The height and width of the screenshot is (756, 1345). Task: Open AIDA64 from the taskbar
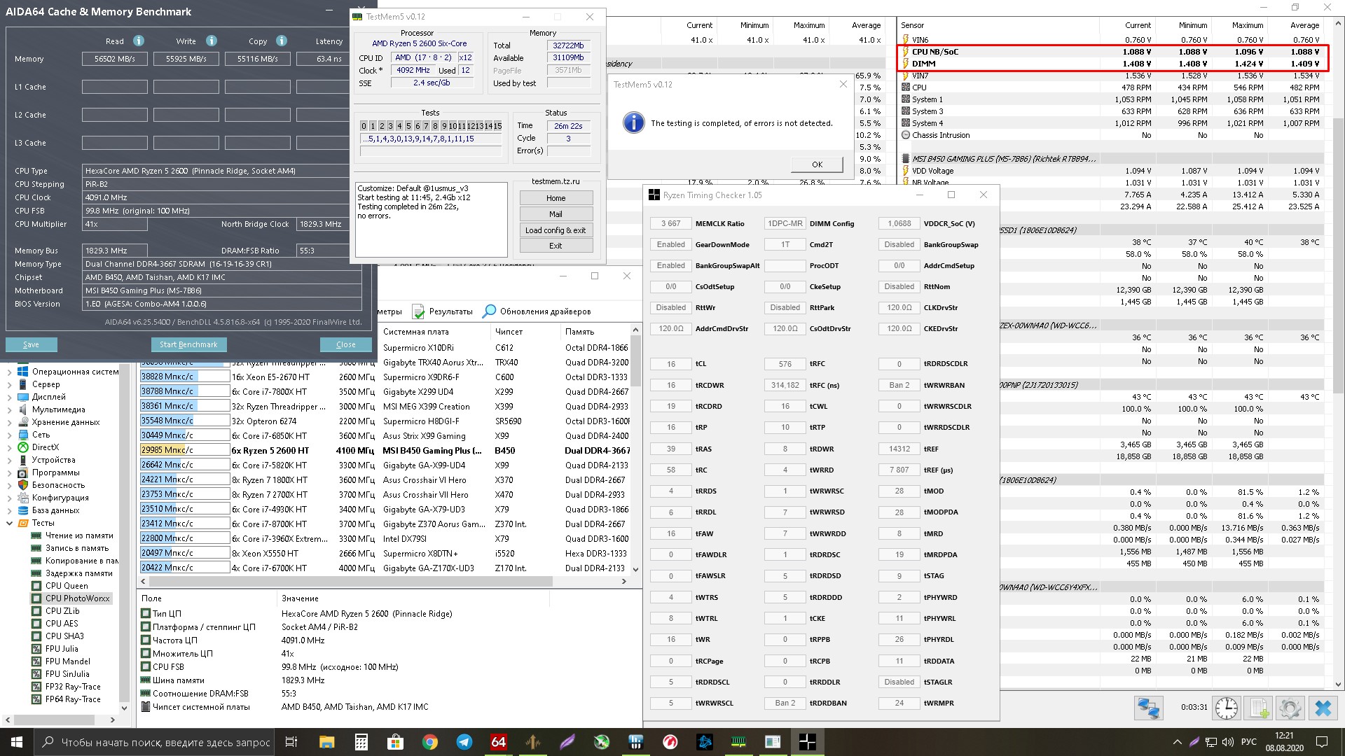(x=498, y=742)
